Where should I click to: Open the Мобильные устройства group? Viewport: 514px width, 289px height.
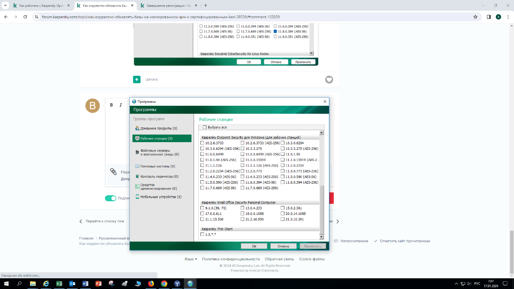158,197
